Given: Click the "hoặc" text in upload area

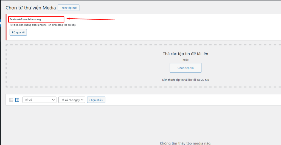Looking at the screenshot, I should tap(186, 59).
